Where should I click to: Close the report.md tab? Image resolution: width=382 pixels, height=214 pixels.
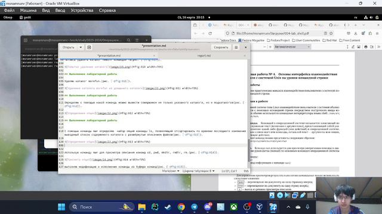(245, 55)
